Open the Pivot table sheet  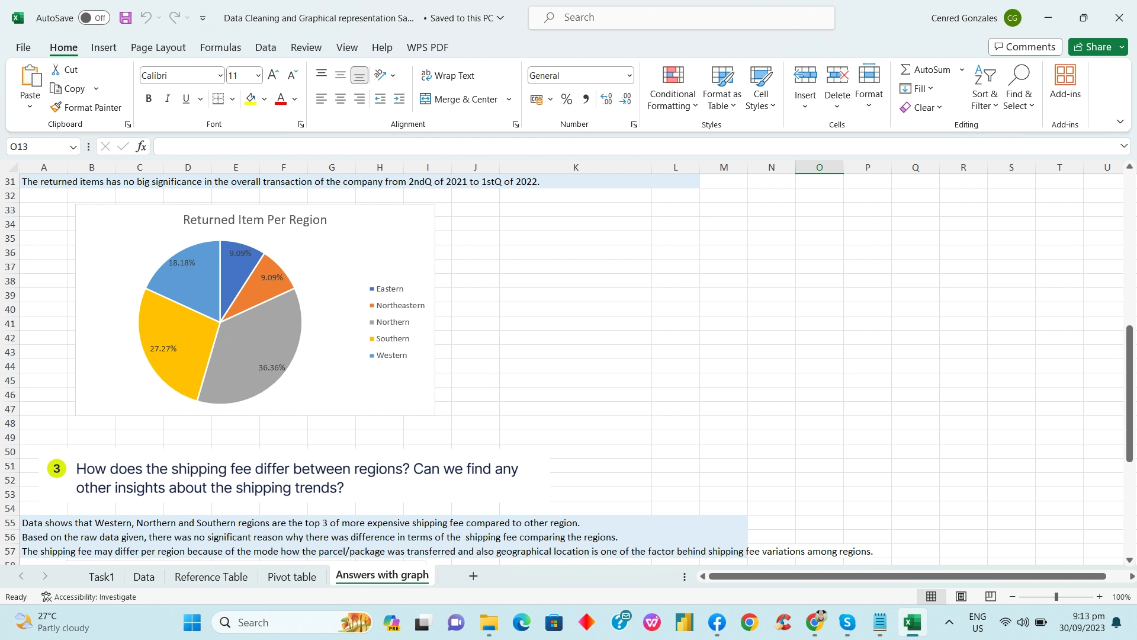click(291, 576)
